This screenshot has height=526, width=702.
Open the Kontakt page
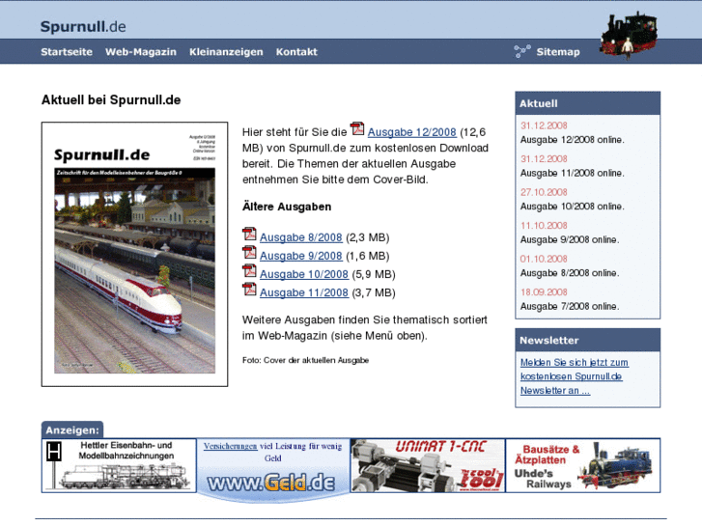tap(296, 52)
